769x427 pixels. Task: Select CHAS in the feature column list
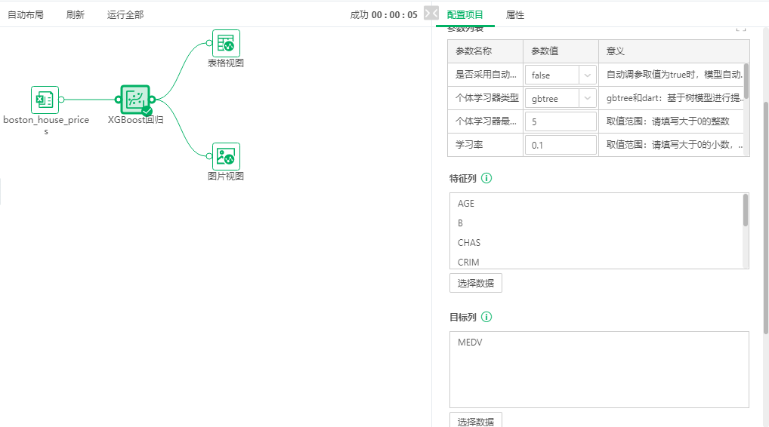469,242
